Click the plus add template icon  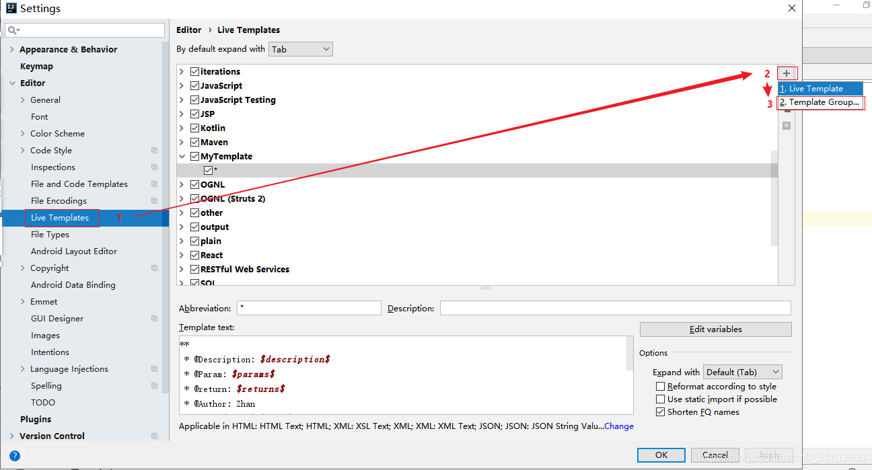[x=787, y=73]
